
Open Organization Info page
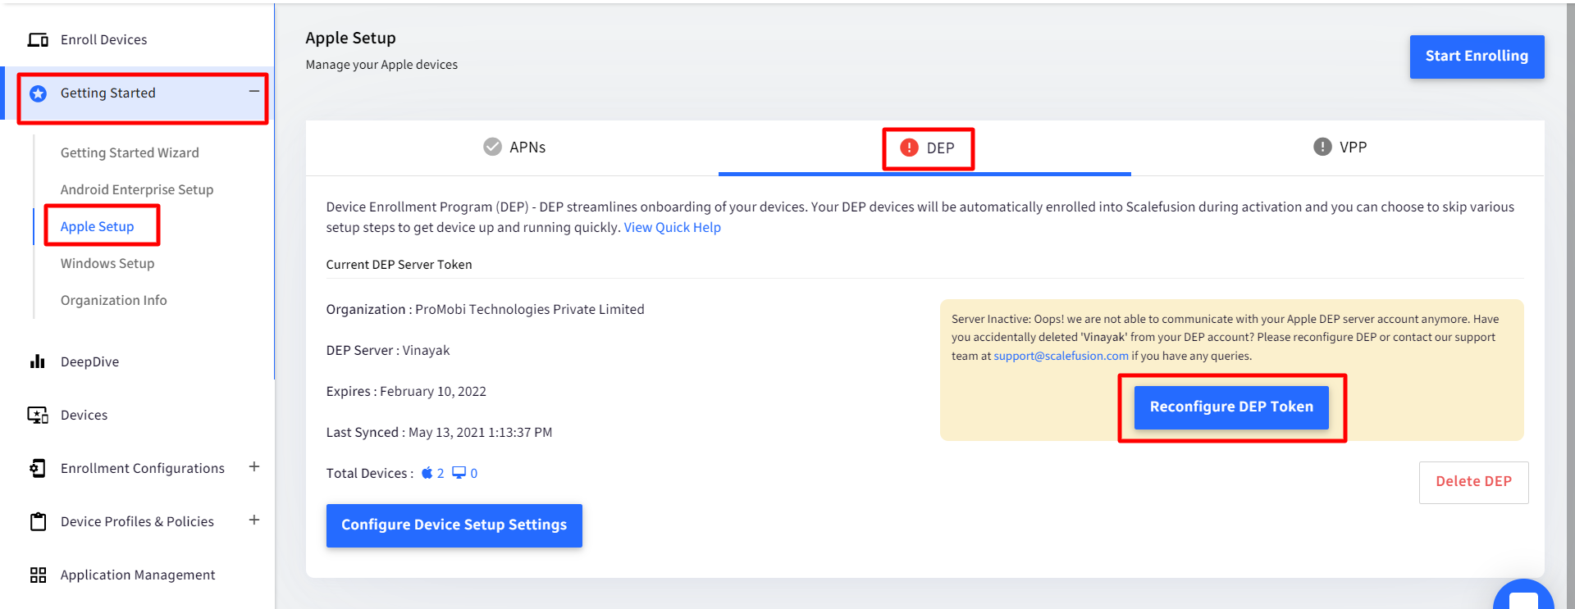[114, 300]
